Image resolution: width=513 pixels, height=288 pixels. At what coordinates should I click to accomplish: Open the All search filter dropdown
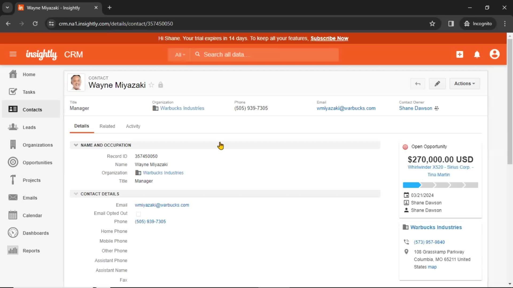180,55
